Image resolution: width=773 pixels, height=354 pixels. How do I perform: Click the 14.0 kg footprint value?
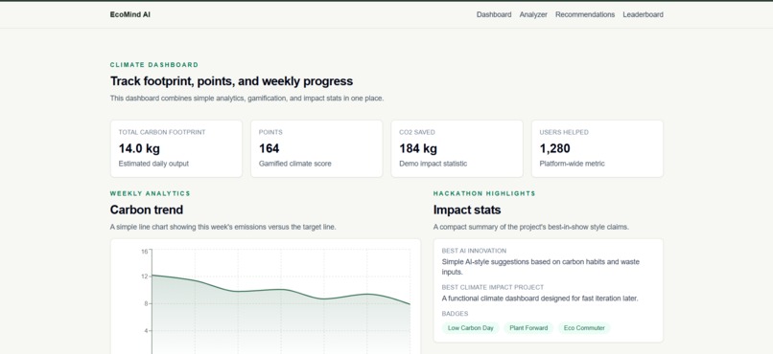[x=139, y=148]
